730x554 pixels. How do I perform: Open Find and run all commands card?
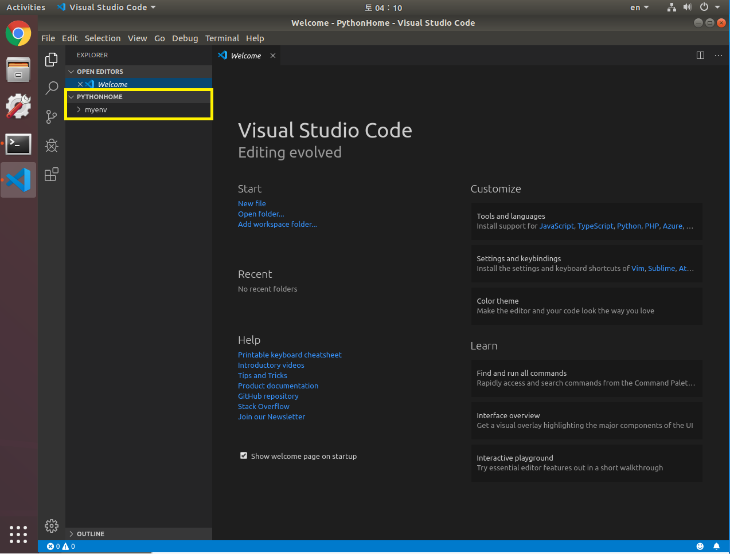pyautogui.click(x=587, y=378)
